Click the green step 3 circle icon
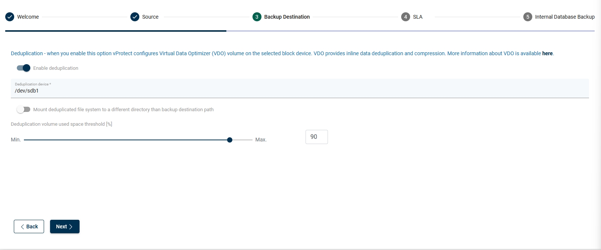This screenshot has width=601, height=250. pyautogui.click(x=257, y=17)
